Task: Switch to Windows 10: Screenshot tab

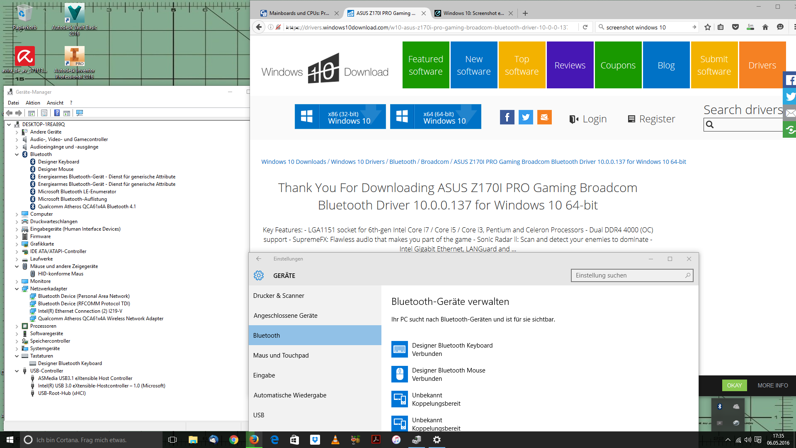Action: [473, 13]
